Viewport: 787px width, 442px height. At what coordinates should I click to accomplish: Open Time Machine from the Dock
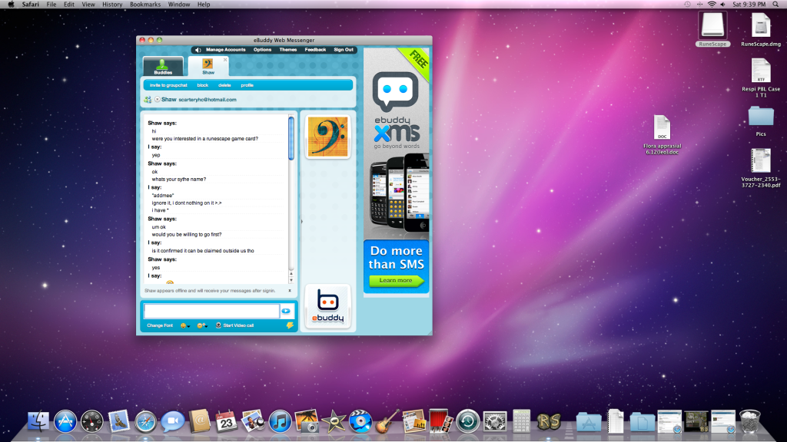pos(468,421)
